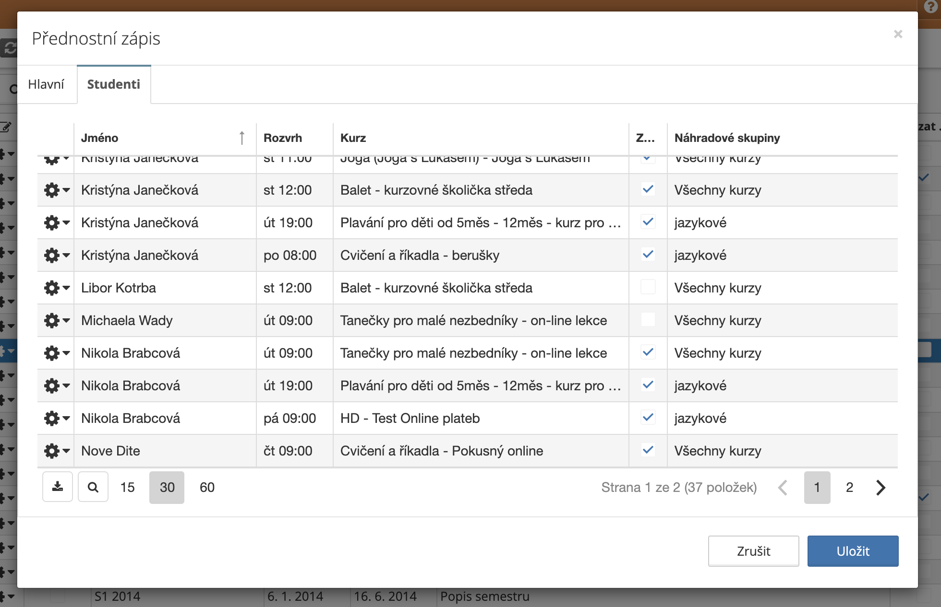Go to page 2 of the table
The image size is (941, 607).
pos(849,487)
